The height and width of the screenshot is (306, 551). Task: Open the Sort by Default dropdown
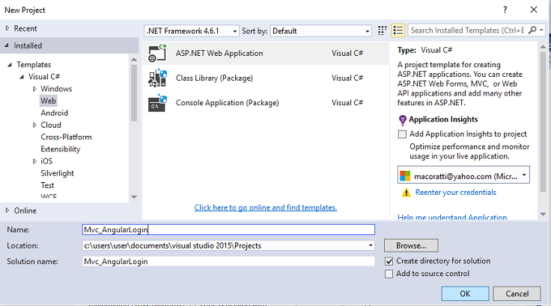pos(321,31)
